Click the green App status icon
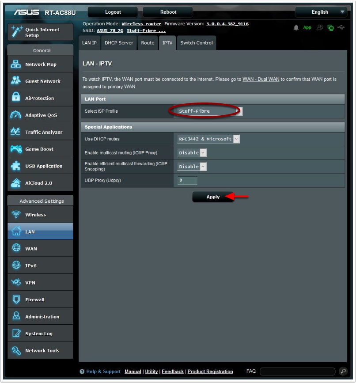Viewport: 356px width, 383px height. click(307, 27)
